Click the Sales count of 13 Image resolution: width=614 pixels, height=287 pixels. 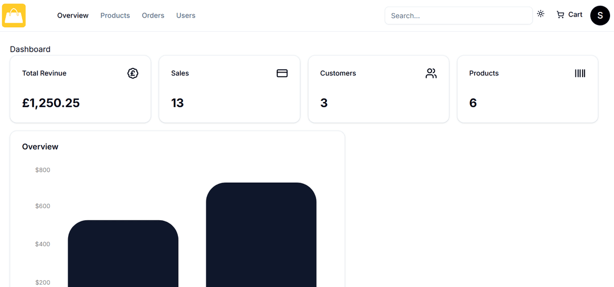click(x=177, y=103)
